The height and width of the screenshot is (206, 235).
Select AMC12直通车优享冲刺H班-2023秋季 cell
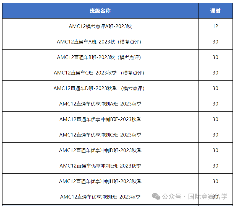pos(100,181)
